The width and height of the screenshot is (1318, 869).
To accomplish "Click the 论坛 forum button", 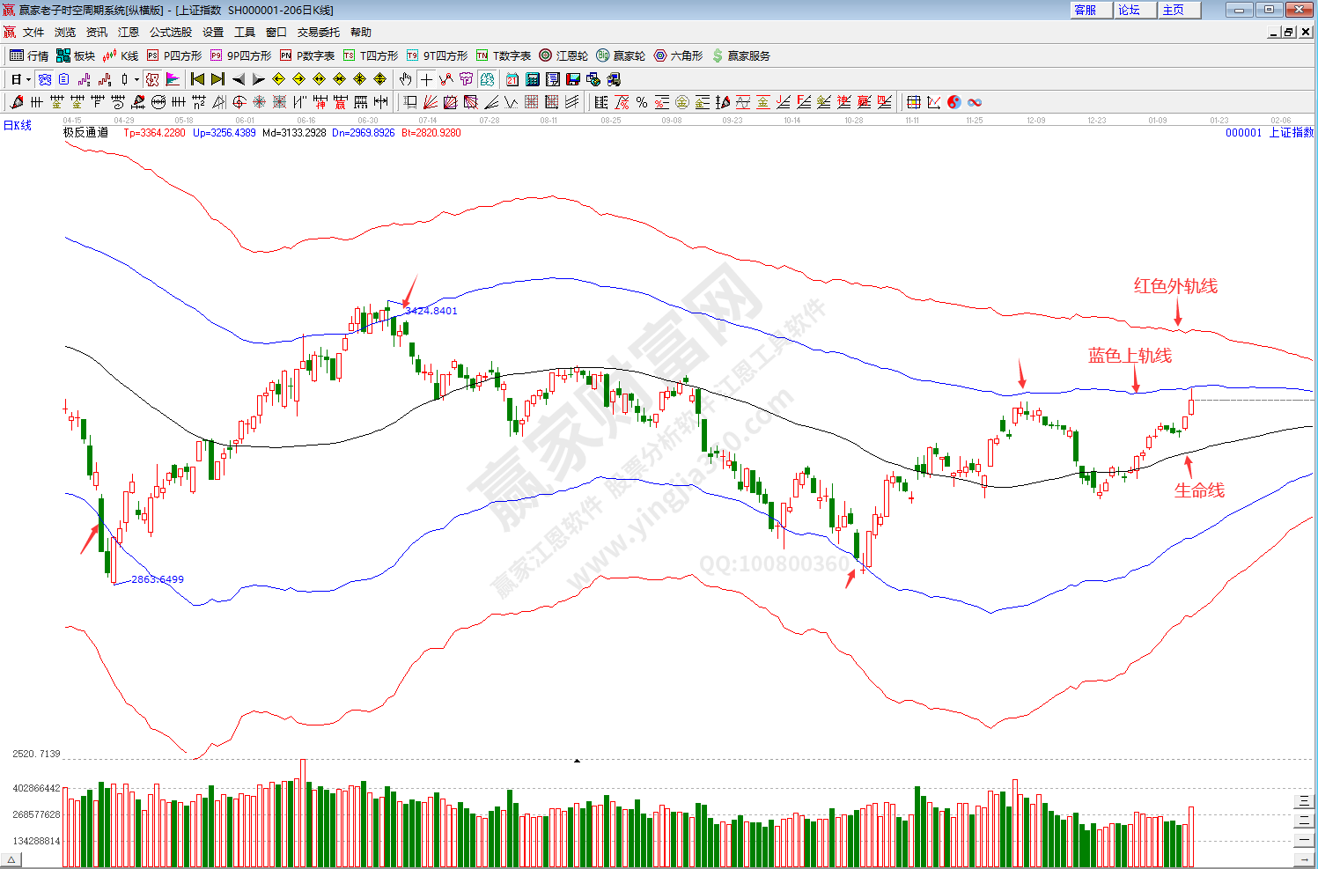I will pos(1130,10).
